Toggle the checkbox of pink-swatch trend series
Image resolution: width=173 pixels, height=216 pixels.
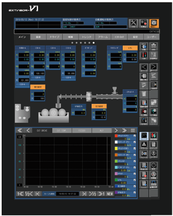135,174
